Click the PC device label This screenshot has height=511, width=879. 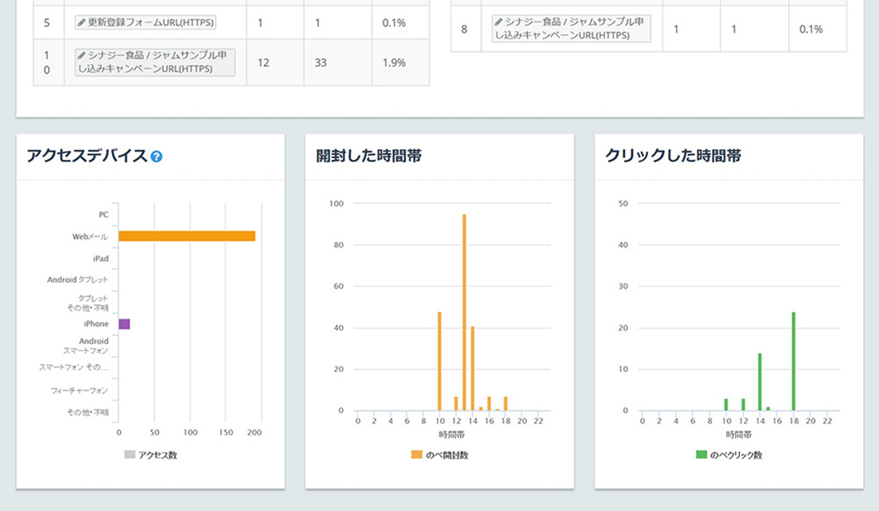coord(104,215)
